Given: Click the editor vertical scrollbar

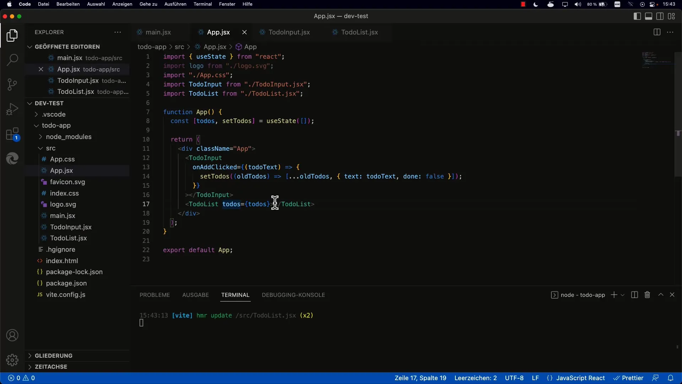Looking at the screenshot, I should 678,114.
